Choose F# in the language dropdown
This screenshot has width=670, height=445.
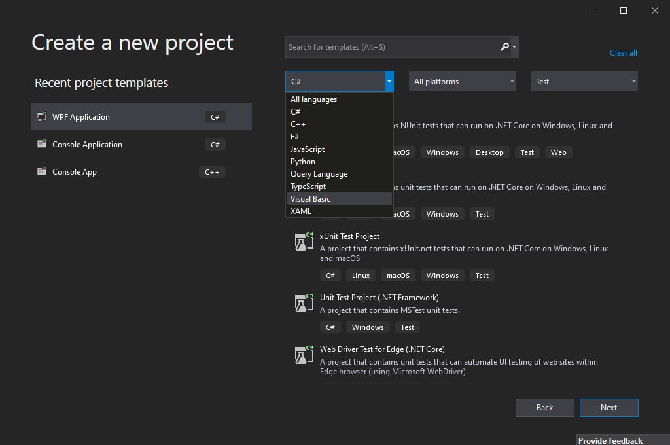[295, 137]
